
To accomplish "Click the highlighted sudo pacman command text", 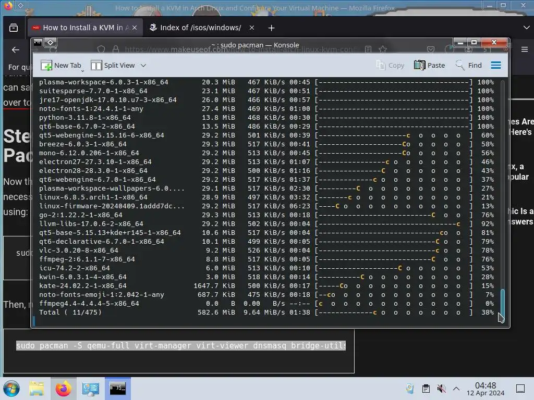I will tap(181, 346).
